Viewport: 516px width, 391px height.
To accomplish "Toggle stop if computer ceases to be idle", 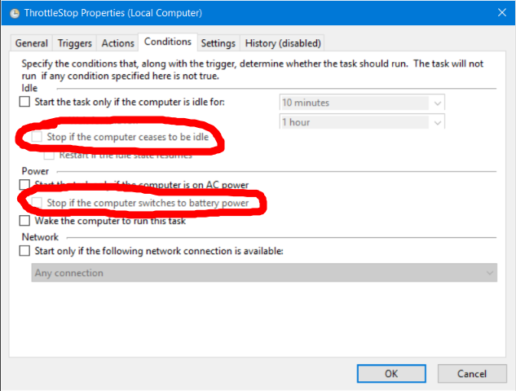I will pyautogui.click(x=37, y=138).
